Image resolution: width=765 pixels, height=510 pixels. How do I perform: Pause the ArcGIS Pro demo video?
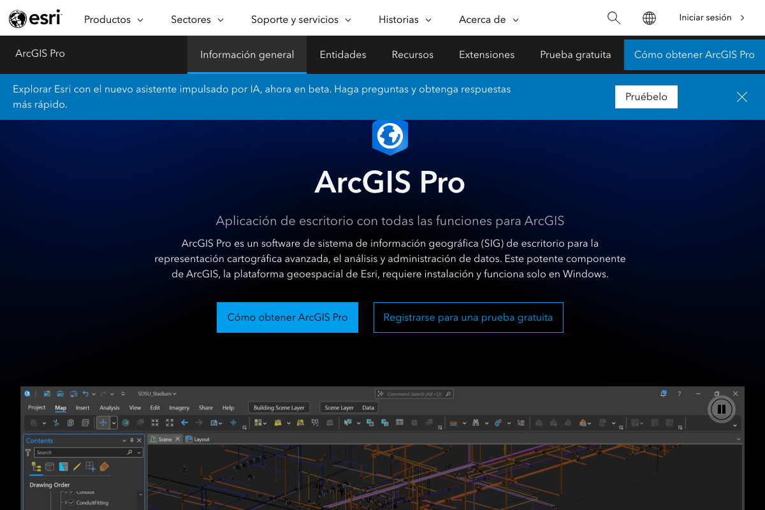coord(722,409)
